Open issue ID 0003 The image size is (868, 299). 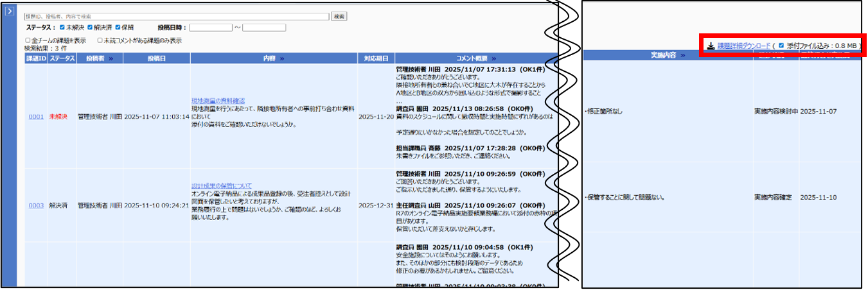[36, 205]
